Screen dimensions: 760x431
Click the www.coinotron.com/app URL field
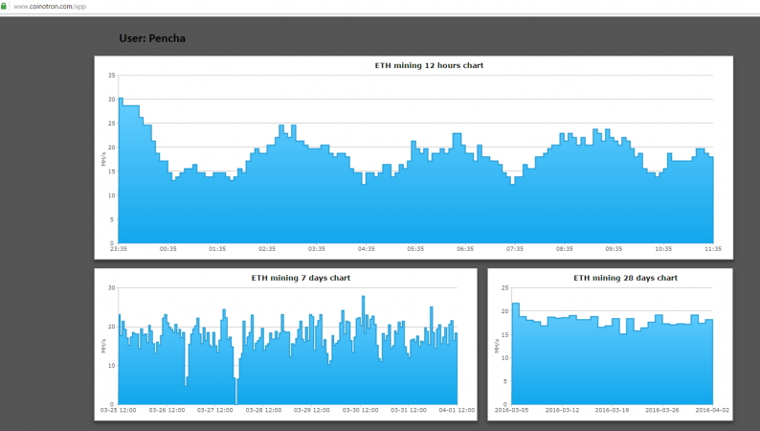(50, 7)
